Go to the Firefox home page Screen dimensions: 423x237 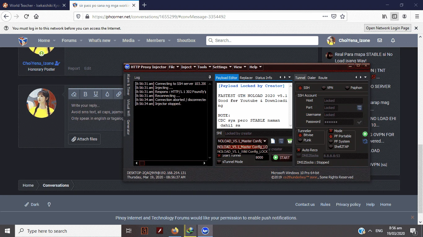tap(36, 16)
